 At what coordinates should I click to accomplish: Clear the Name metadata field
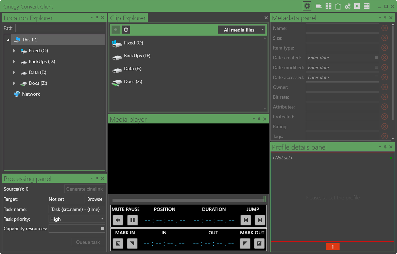tap(385, 28)
